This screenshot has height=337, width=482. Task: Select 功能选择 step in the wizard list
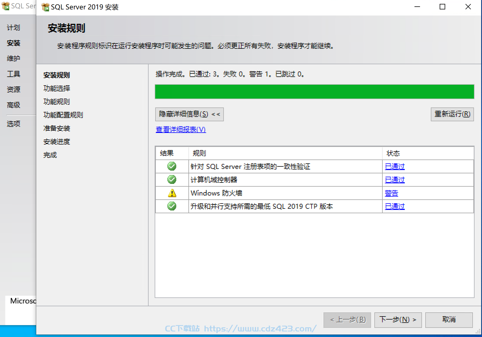pos(57,88)
